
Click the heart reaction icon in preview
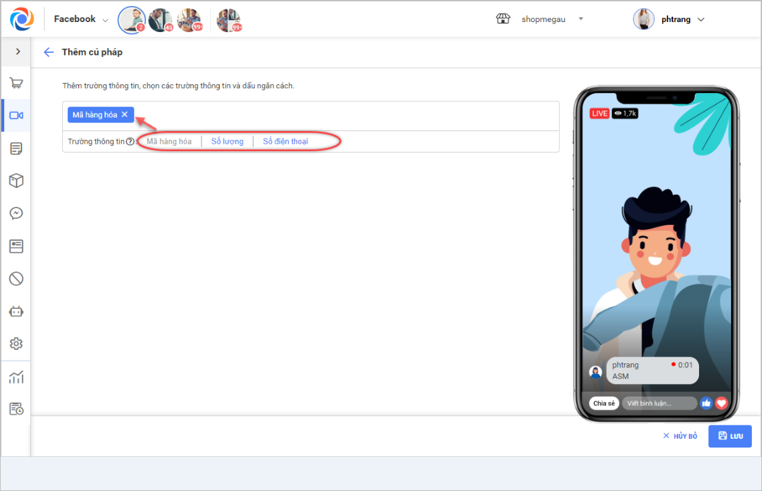pyautogui.click(x=721, y=403)
